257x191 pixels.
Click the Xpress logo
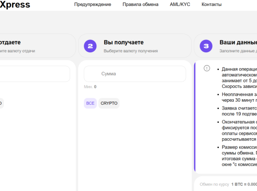pos(15,4)
